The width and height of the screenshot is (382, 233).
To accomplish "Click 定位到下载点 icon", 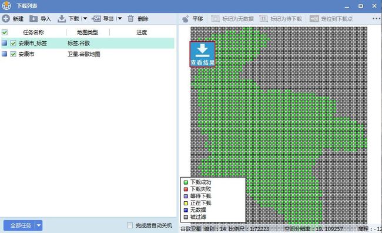I will click(x=314, y=19).
